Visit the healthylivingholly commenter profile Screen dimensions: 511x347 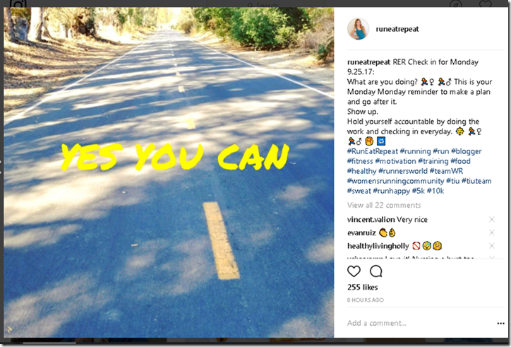(x=378, y=246)
